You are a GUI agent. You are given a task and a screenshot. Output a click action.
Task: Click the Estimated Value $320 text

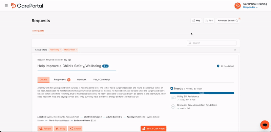click(85, 121)
